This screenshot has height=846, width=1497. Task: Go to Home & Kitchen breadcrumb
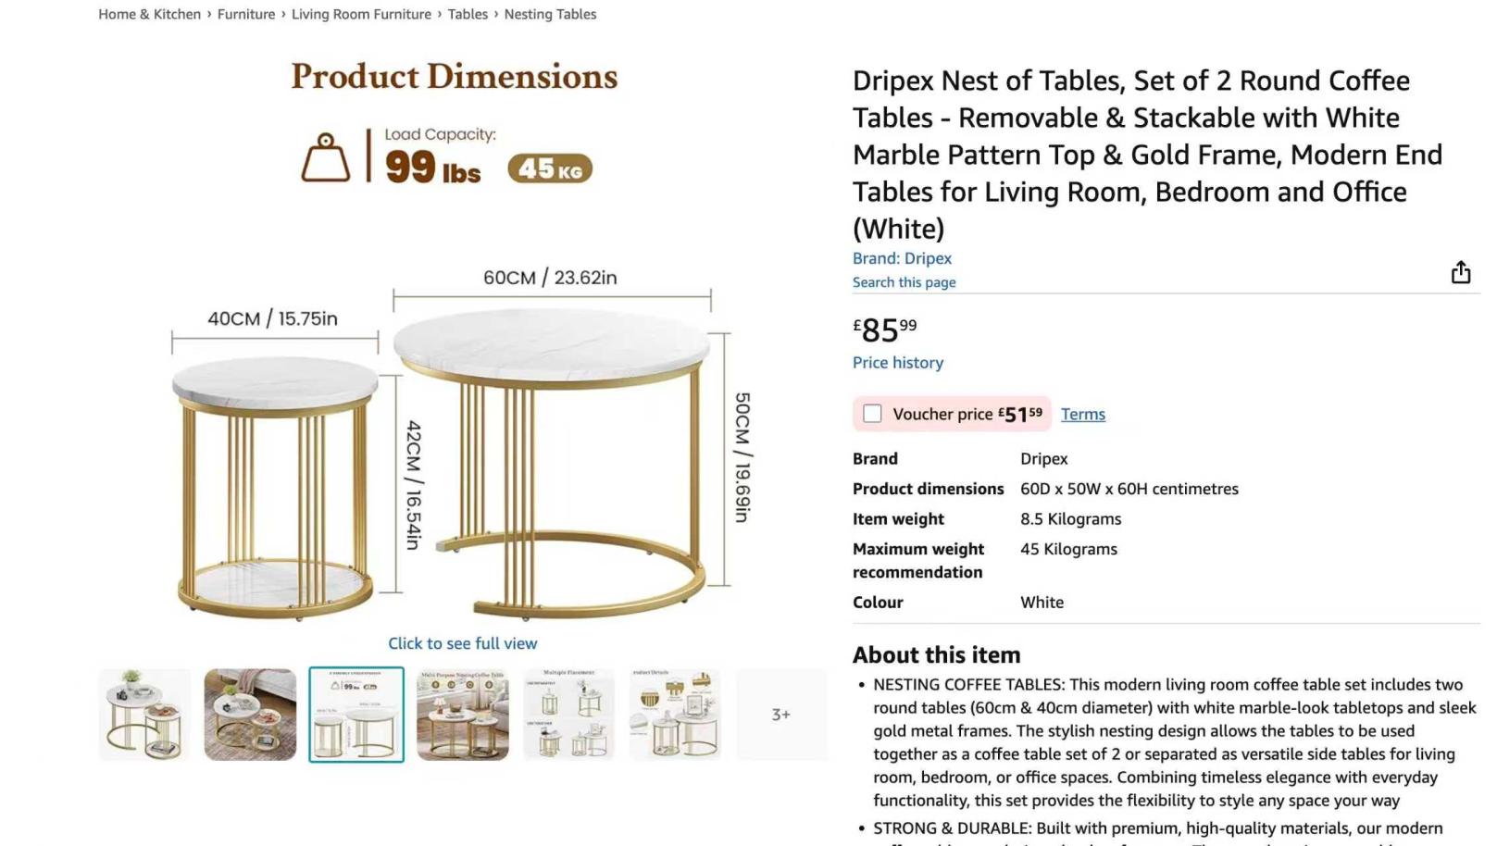[x=149, y=14]
